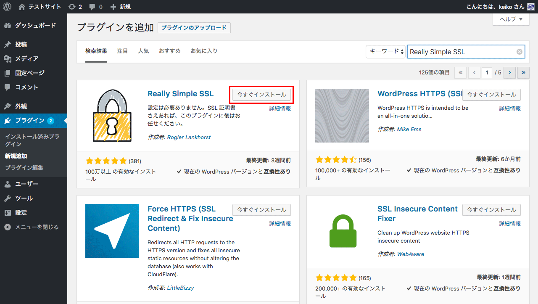Viewport: 538px width, 304px height.
Task: Open the comments bubble icon in admin bar
Action: pos(92,7)
